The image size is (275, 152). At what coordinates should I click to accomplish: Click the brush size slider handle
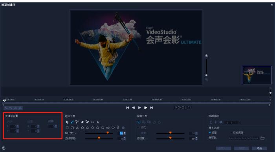pos(108,133)
